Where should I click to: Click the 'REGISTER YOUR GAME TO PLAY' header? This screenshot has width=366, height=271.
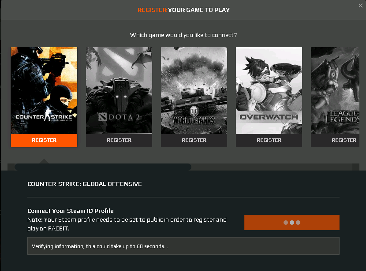(183, 10)
